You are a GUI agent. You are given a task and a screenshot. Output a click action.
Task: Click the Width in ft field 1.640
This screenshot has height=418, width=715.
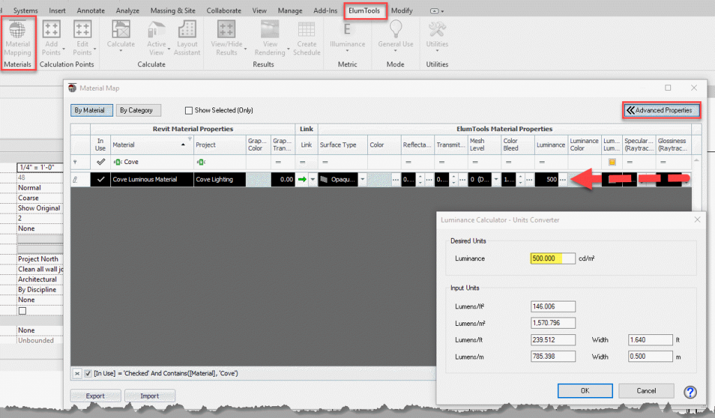click(x=650, y=340)
